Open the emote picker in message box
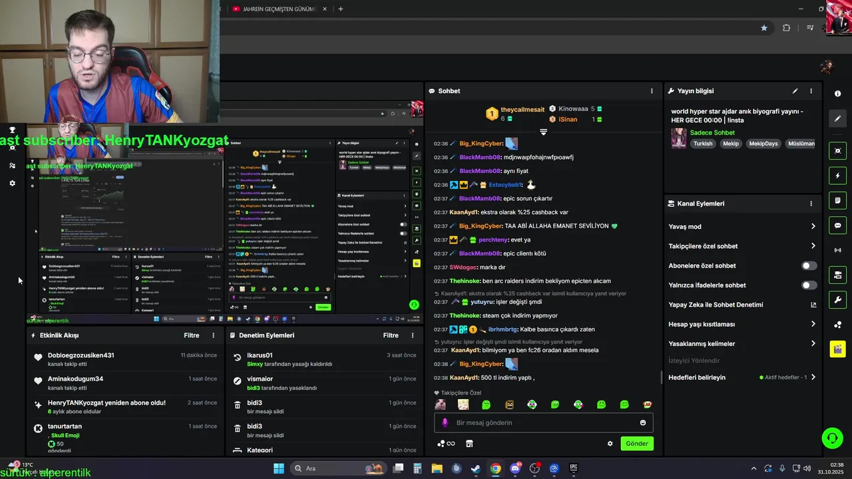The width and height of the screenshot is (852, 479). (x=642, y=422)
